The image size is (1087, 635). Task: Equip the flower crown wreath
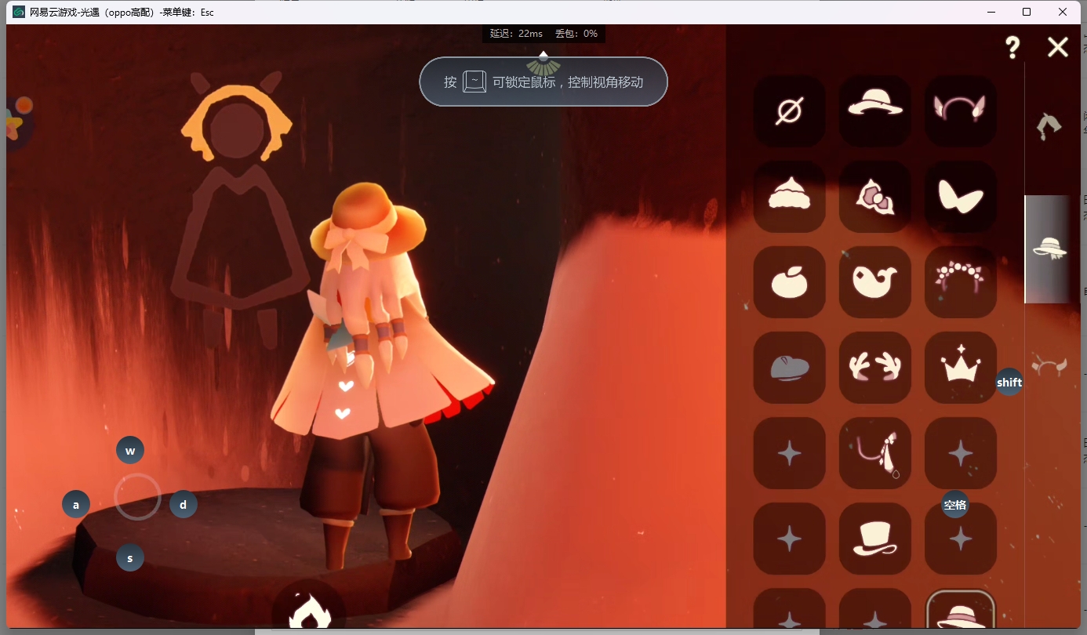click(x=961, y=282)
